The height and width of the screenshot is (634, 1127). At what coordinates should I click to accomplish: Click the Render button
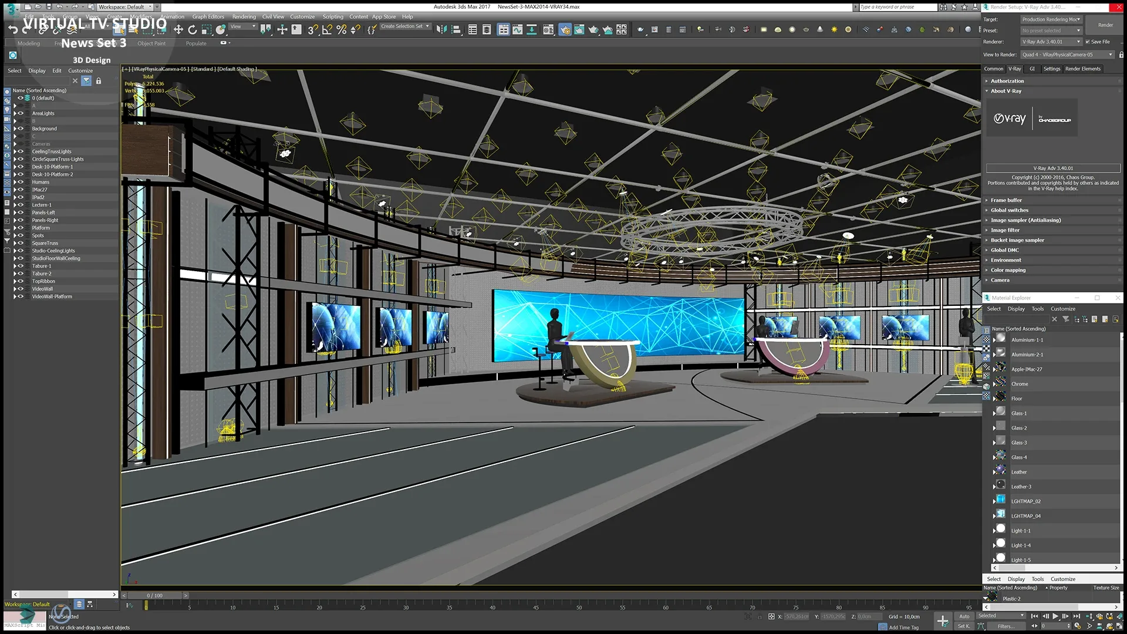click(x=1105, y=25)
